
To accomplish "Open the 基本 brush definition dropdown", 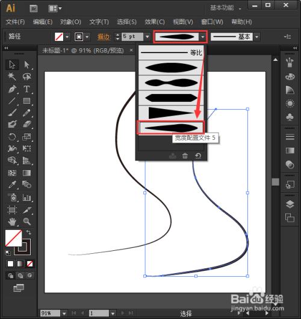I will pos(256,37).
